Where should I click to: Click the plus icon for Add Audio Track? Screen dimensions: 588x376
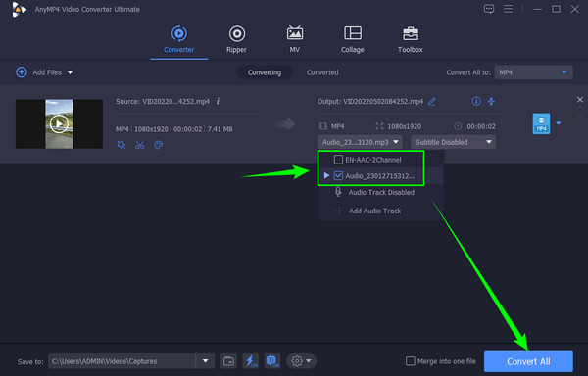pos(339,211)
